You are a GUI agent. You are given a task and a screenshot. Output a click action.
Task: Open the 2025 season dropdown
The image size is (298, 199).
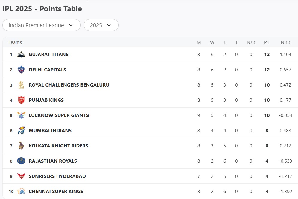[101, 25]
